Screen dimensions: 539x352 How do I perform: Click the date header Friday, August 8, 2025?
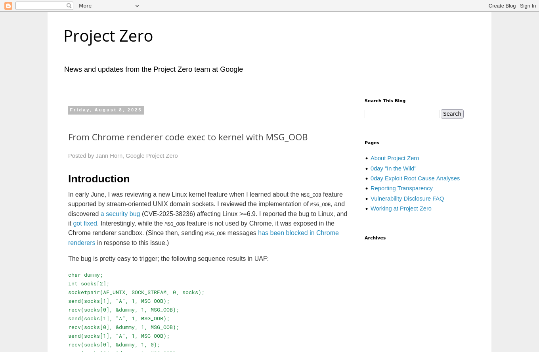click(x=106, y=110)
